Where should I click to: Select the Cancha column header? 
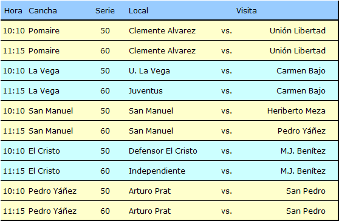43,10
